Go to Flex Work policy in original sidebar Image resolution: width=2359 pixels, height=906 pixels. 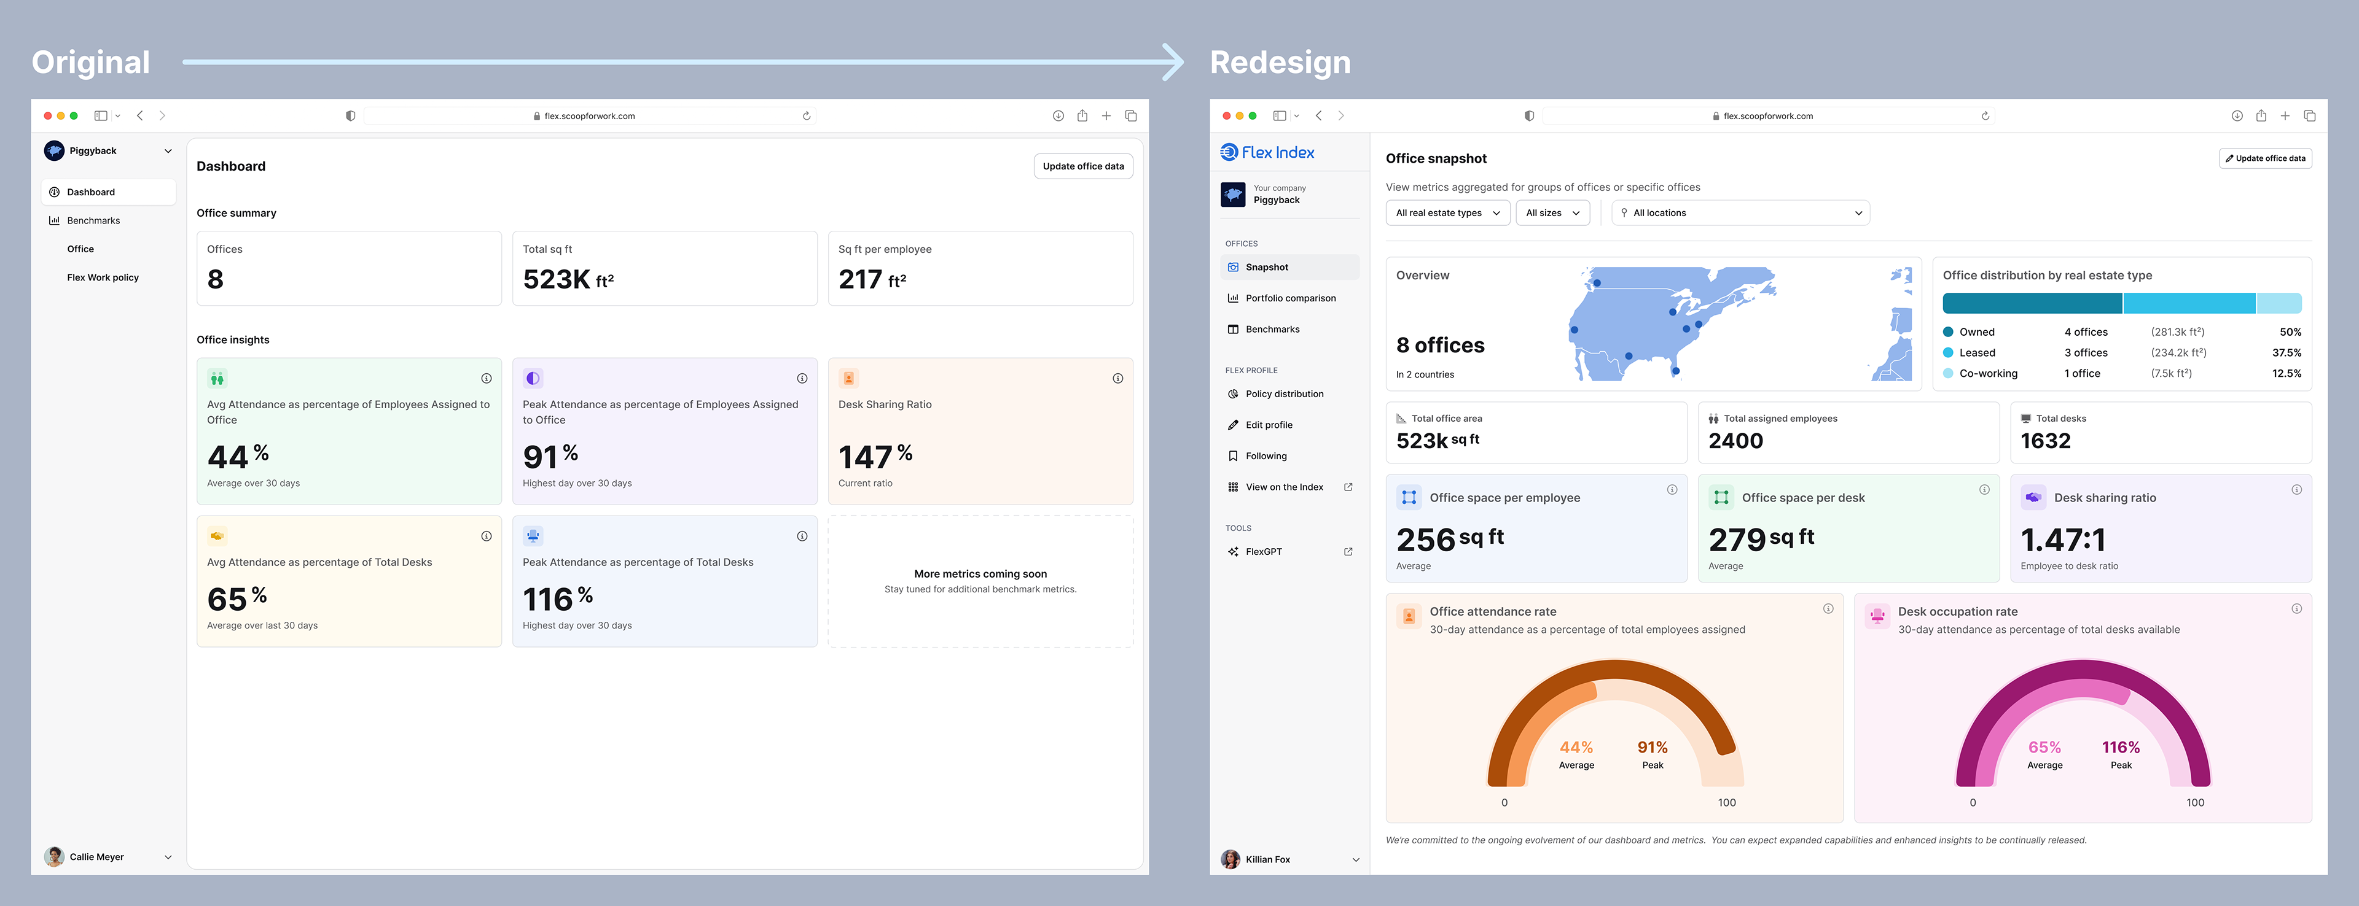click(103, 277)
